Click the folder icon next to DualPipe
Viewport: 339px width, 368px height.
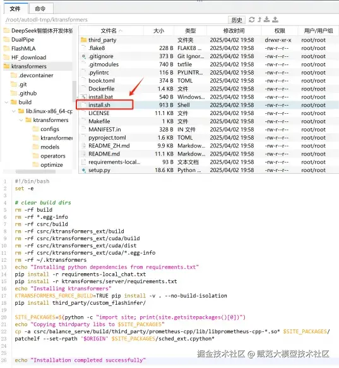coord(6,39)
